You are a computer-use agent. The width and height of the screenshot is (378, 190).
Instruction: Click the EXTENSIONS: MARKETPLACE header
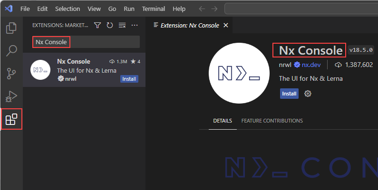[x=60, y=25]
